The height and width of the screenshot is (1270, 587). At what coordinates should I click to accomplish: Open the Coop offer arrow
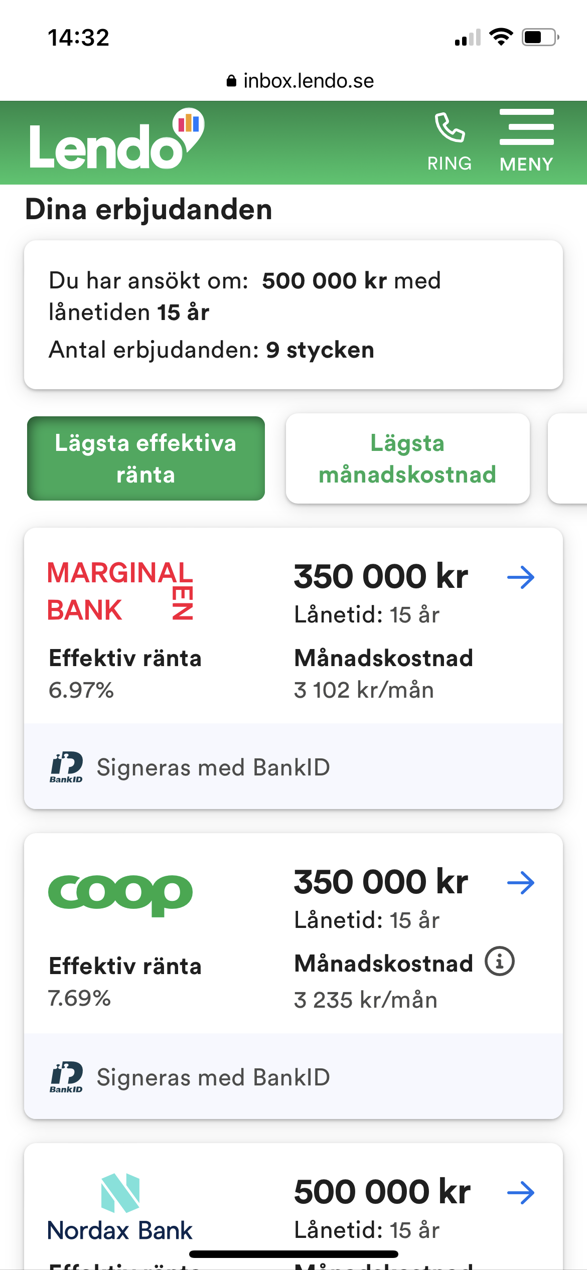pos(521,883)
